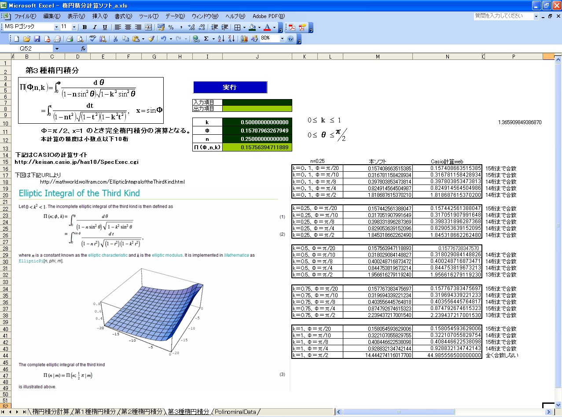Expand the Borders dropdown arrow
This screenshot has width=562, height=417.
click(244, 27)
